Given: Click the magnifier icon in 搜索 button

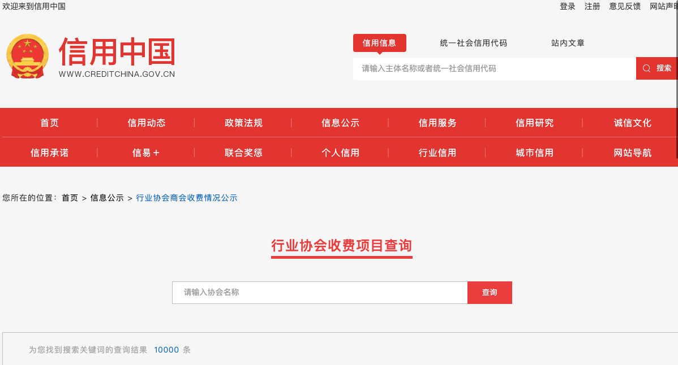Looking at the screenshot, I should coord(646,68).
